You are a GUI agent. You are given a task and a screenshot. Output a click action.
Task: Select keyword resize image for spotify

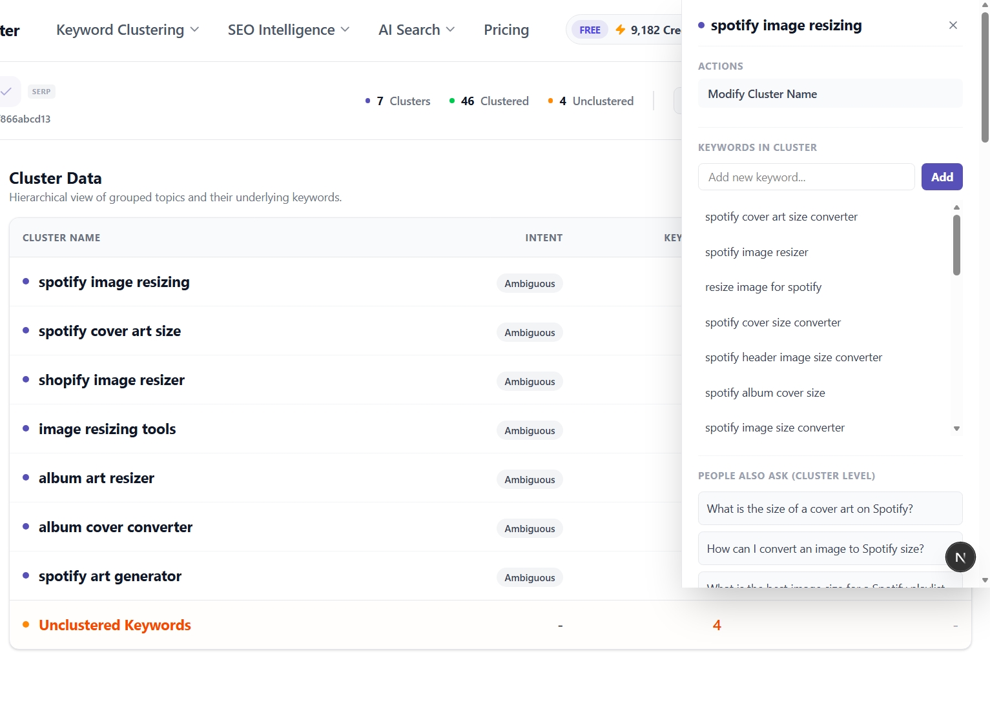(x=763, y=287)
